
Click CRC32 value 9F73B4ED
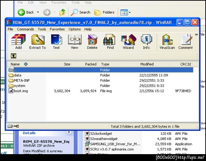point(183,91)
